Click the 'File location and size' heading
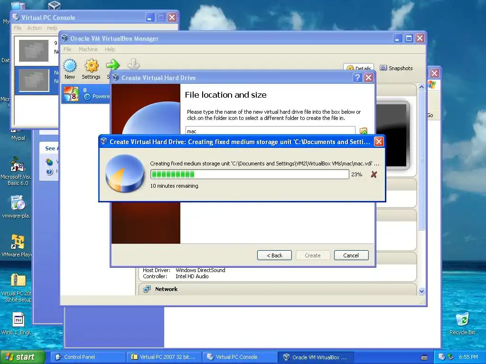Screen dimensions: 486x364 tap(225, 95)
